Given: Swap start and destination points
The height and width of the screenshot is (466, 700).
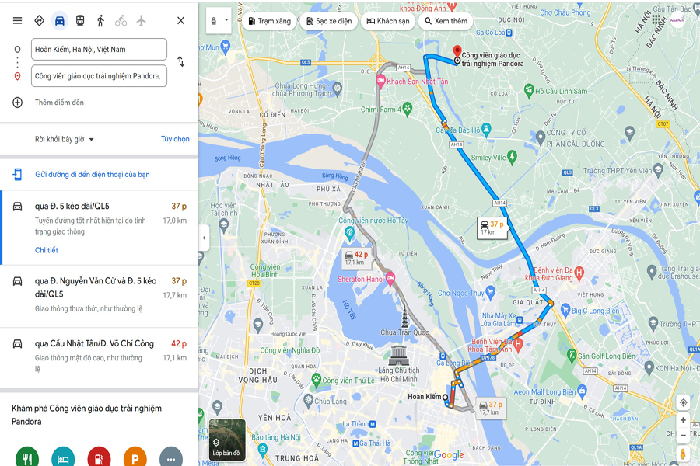Looking at the screenshot, I should (180, 61).
